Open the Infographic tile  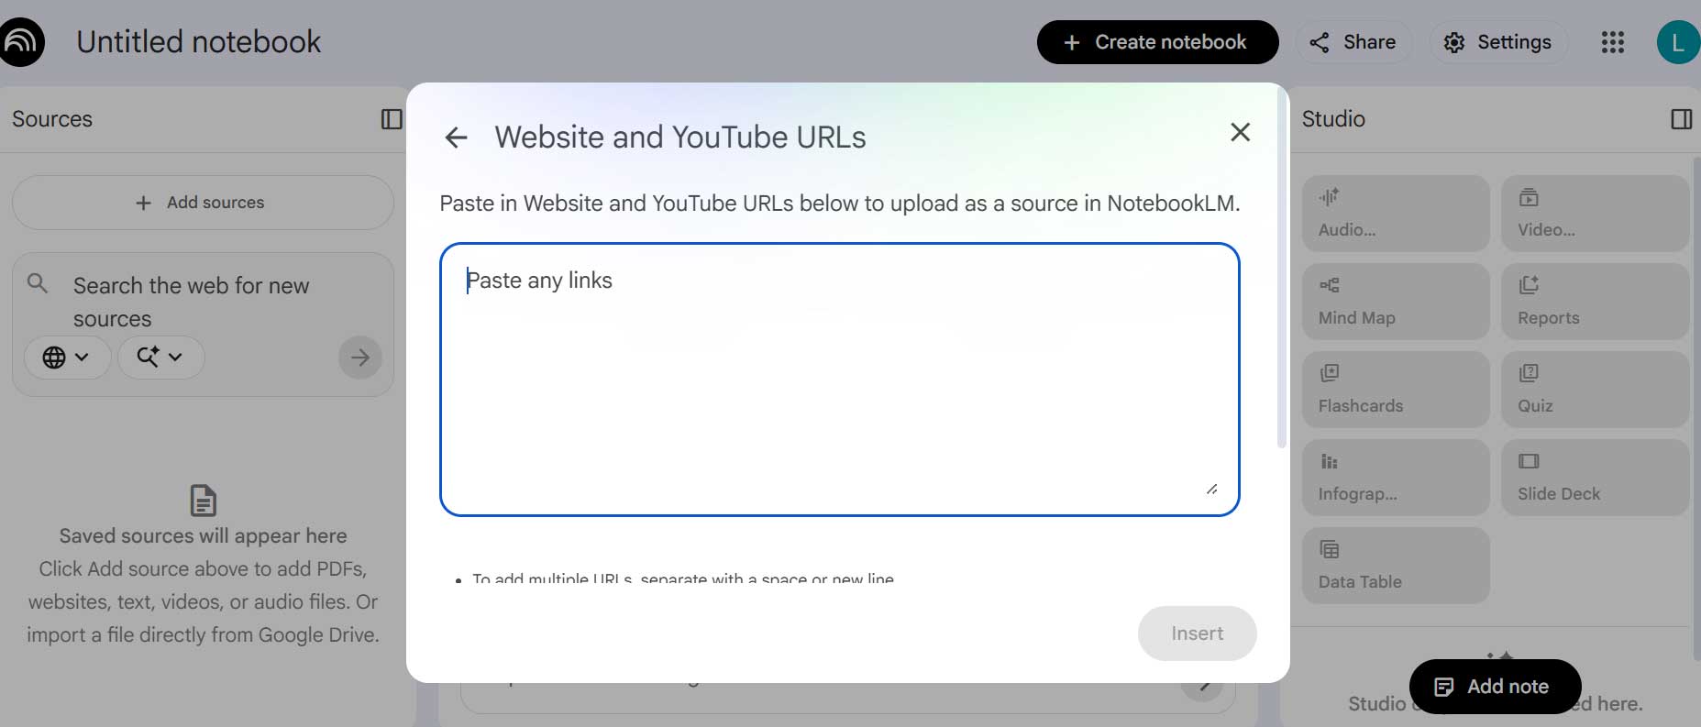(x=1396, y=478)
